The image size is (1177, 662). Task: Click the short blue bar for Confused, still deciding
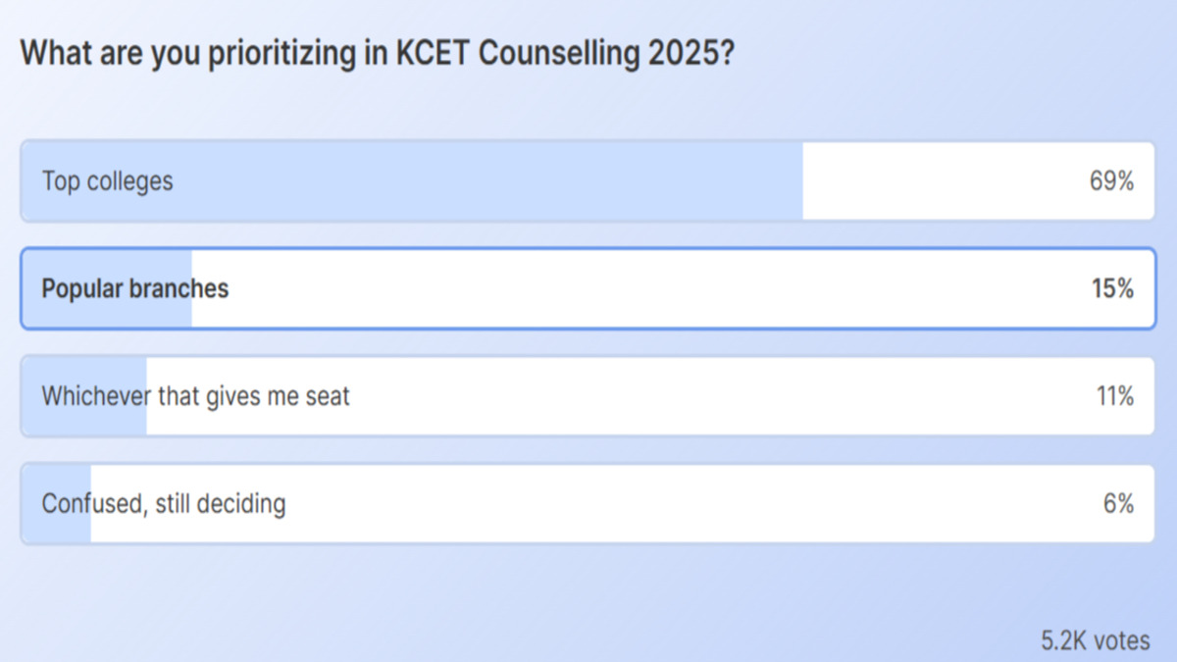tap(54, 503)
